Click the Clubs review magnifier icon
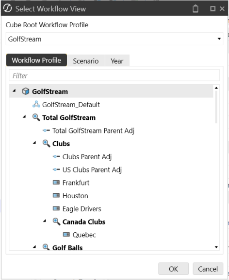 (46, 144)
